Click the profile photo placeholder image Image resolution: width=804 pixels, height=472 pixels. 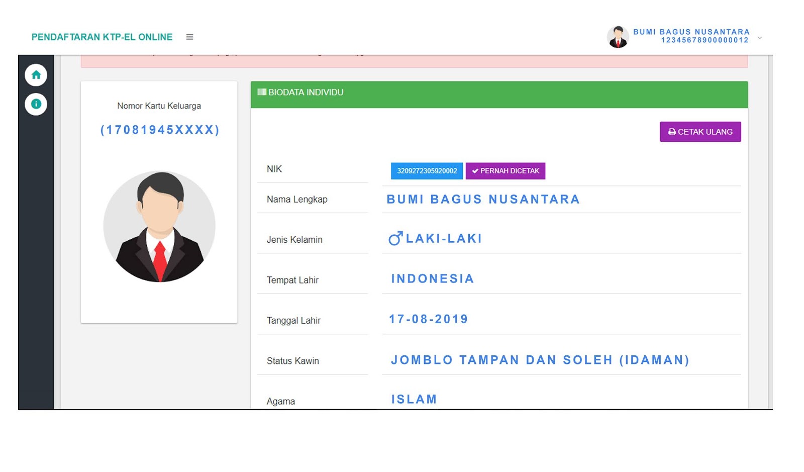pos(159,226)
